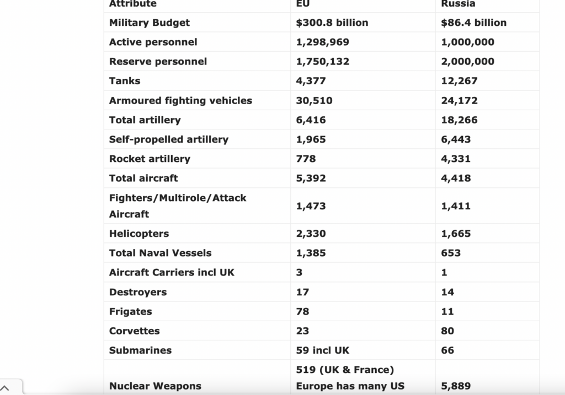Click Russia's corvettes value 80

[448, 331]
